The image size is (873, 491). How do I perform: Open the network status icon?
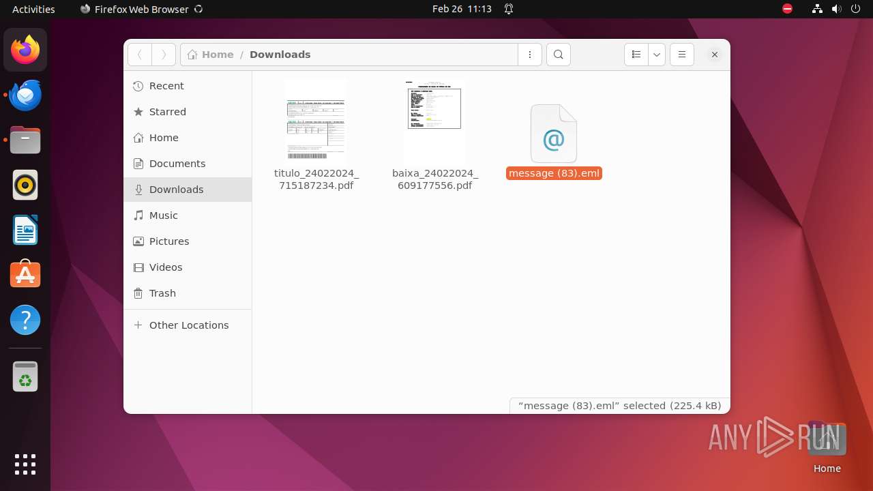tap(817, 9)
